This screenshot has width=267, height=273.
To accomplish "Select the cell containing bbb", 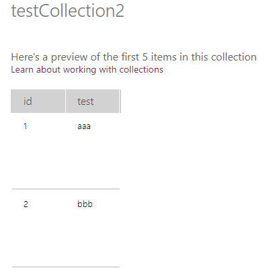I will (x=85, y=204).
